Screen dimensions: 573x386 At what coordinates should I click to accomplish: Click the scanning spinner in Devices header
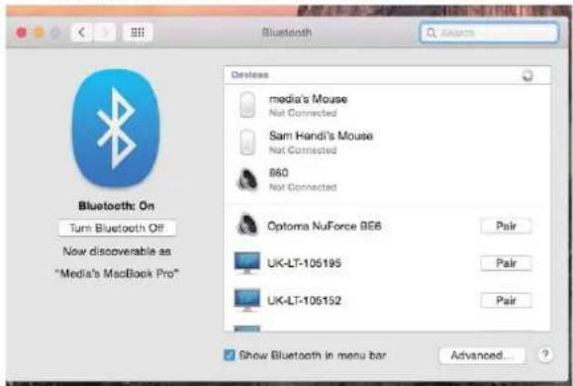point(527,75)
